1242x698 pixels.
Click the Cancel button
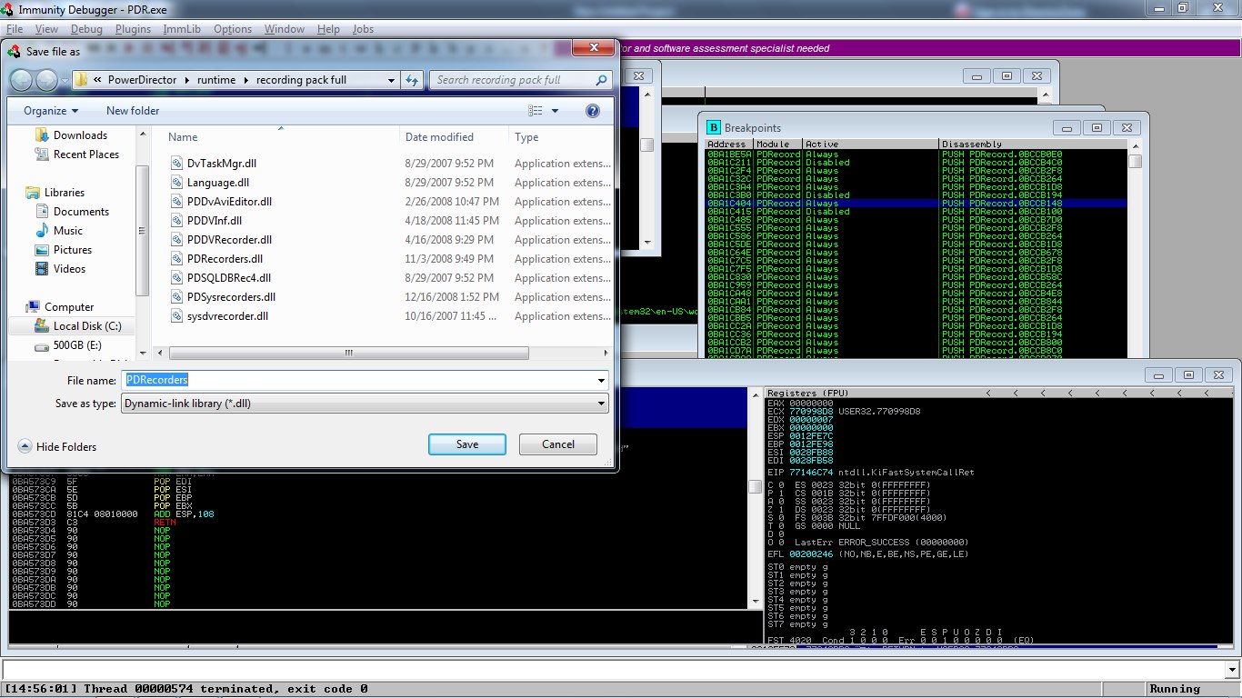[x=558, y=444]
